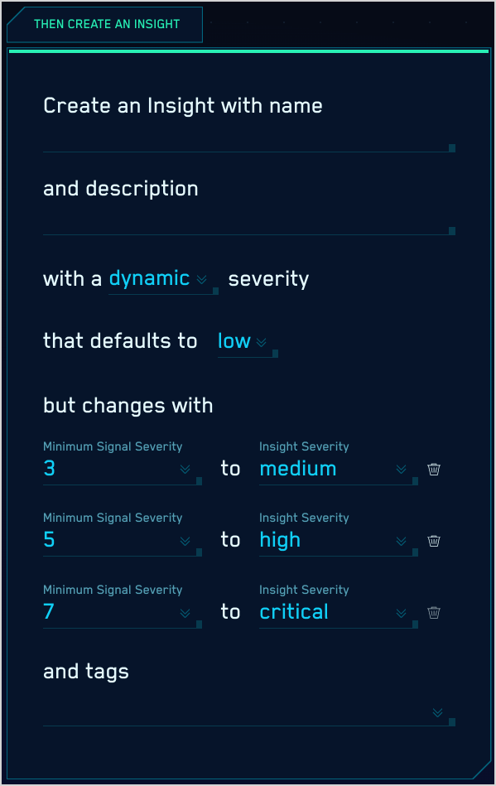The image size is (496, 786).
Task: Remove the severity 7 to critical mapping row
Action: click(434, 612)
